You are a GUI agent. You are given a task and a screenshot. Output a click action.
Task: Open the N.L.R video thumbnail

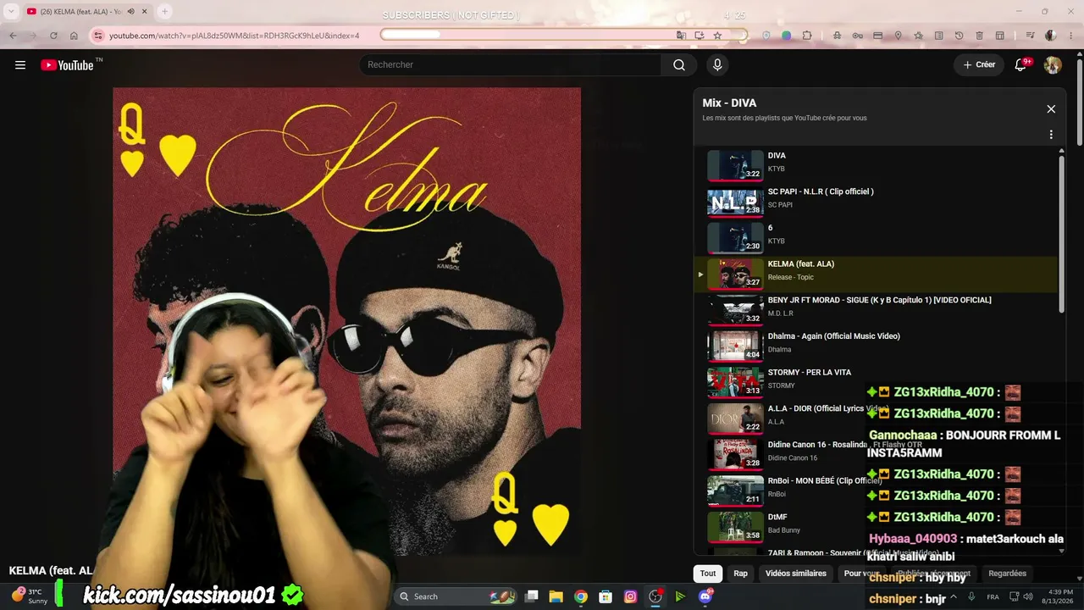(735, 202)
